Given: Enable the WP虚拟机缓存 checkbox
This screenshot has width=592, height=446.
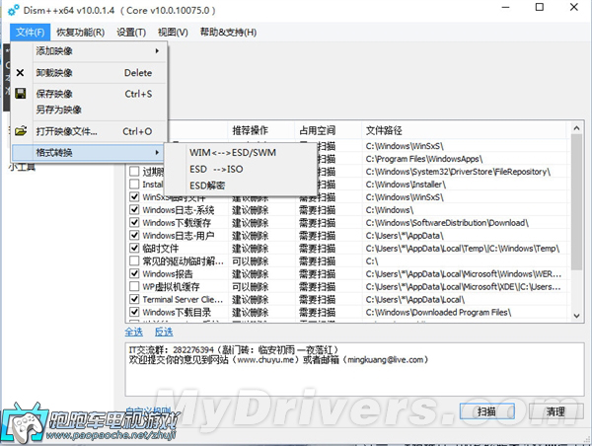Looking at the screenshot, I should tap(134, 287).
